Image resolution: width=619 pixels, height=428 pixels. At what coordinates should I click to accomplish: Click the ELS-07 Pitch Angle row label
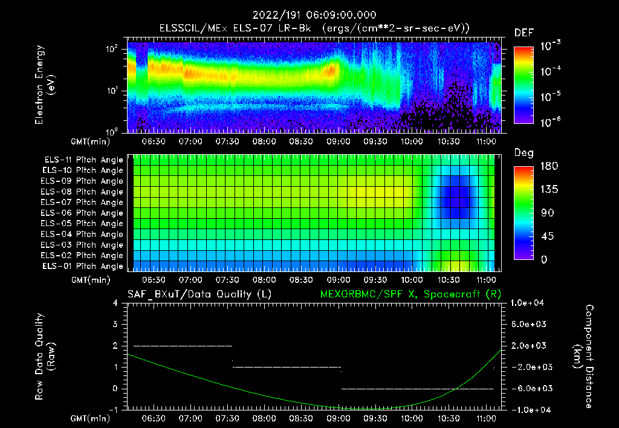pyautogui.click(x=82, y=202)
